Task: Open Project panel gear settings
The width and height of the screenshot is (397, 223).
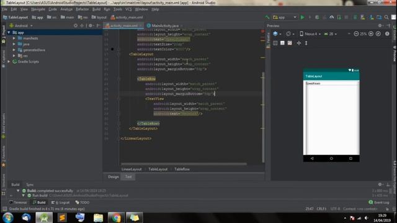Action: click(x=91, y=25)
